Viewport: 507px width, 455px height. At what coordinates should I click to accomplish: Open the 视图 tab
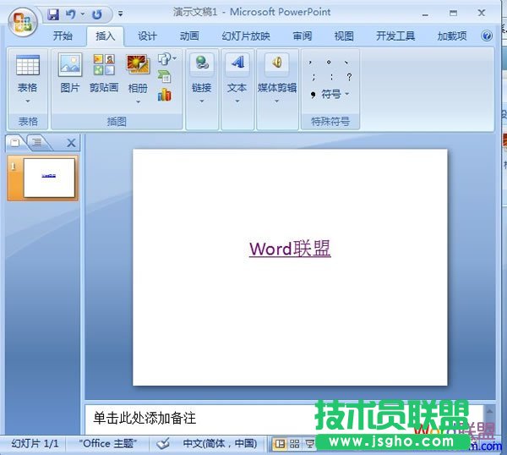pos(344,36)
